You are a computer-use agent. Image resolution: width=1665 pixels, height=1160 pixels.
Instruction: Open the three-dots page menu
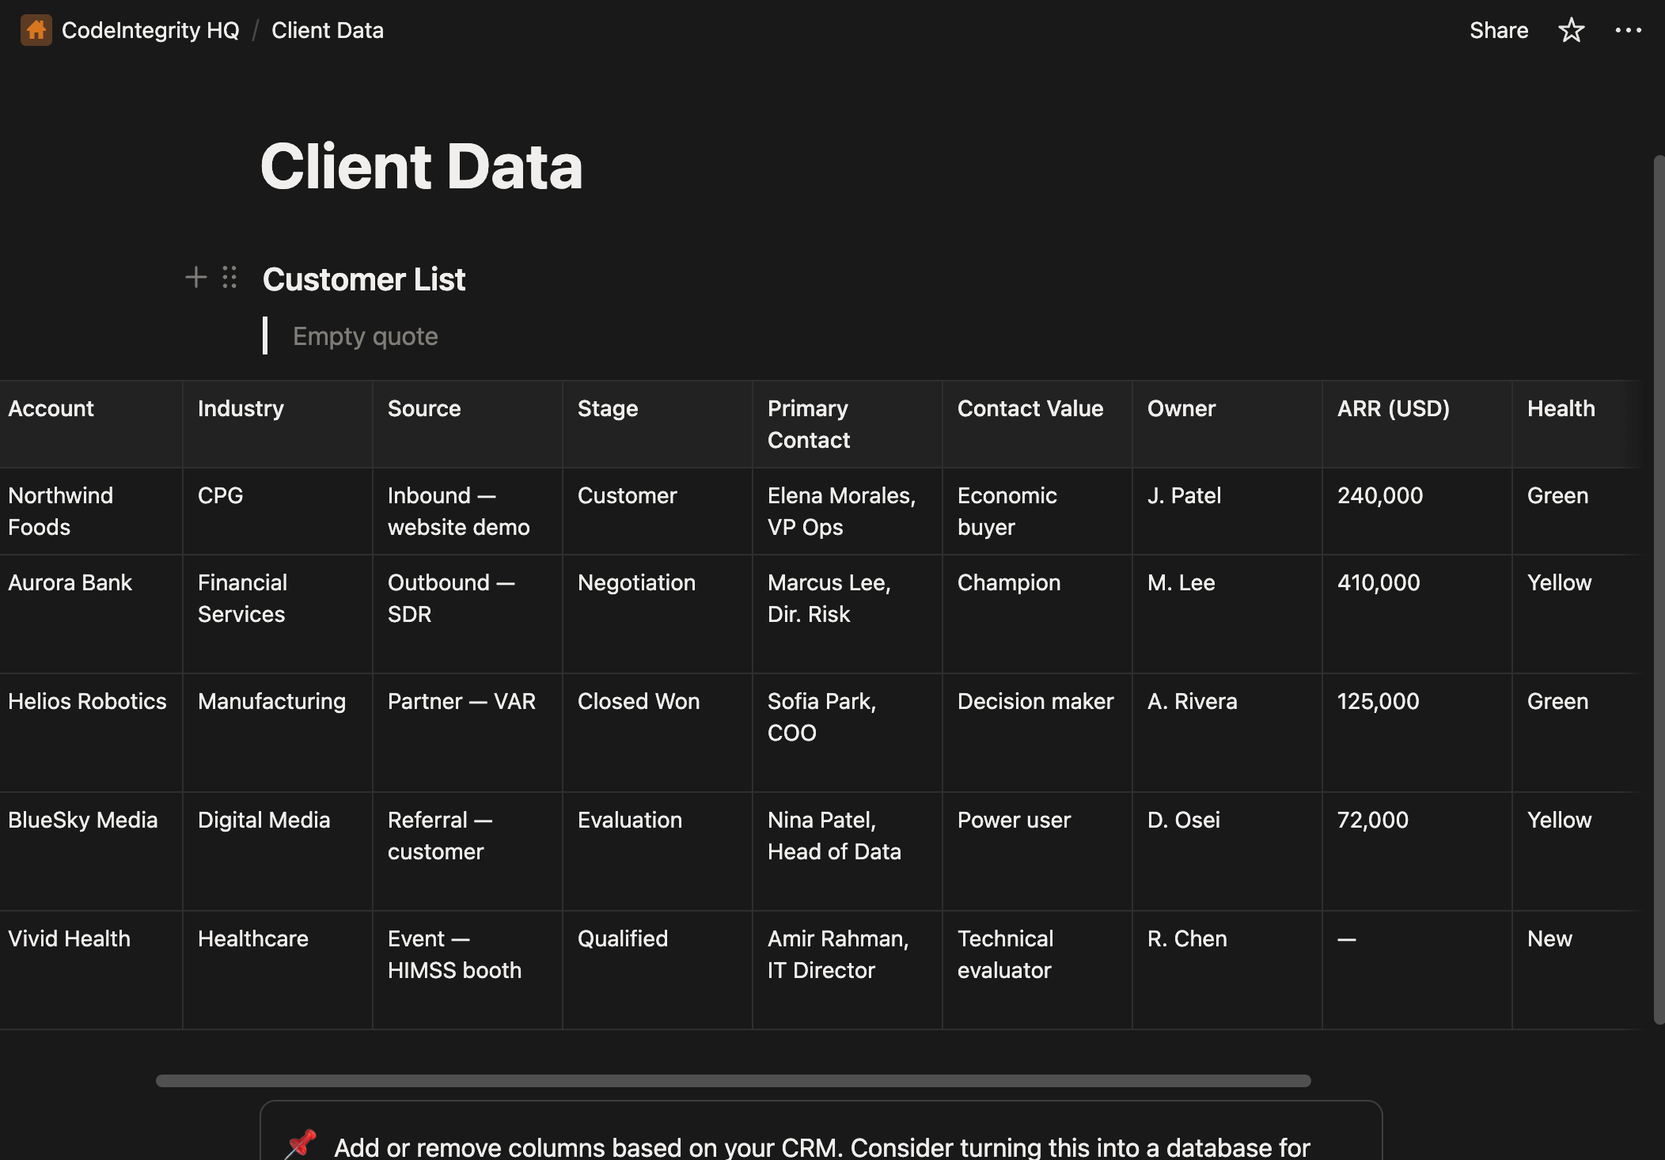(1628, 31)
